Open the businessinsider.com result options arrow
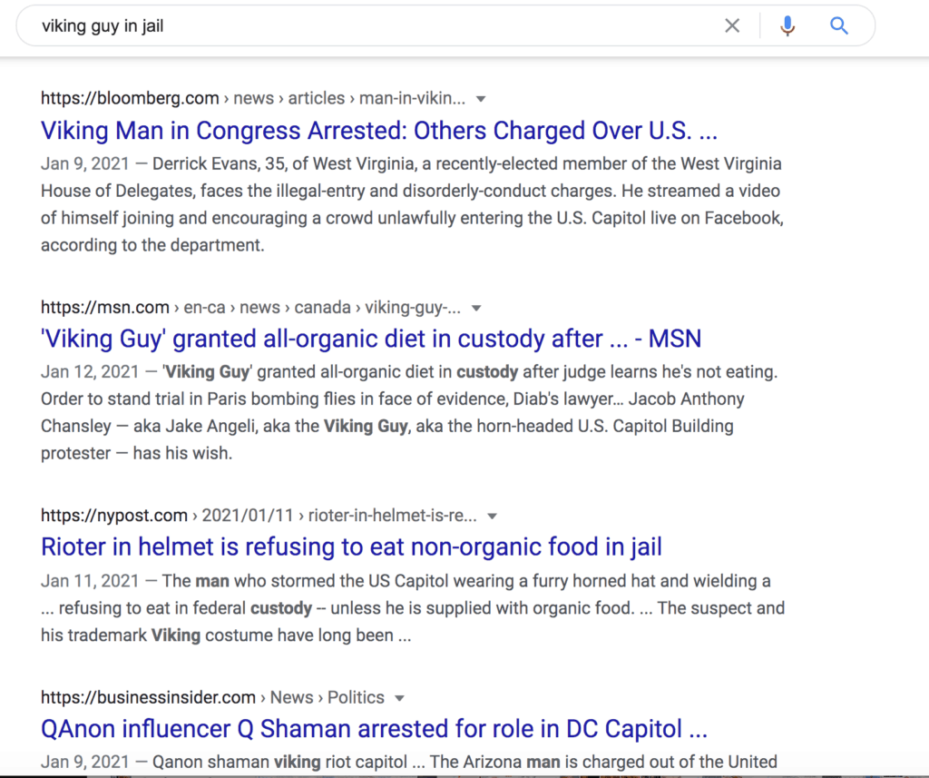Screen dimensions: 929x778 point(400,698)
